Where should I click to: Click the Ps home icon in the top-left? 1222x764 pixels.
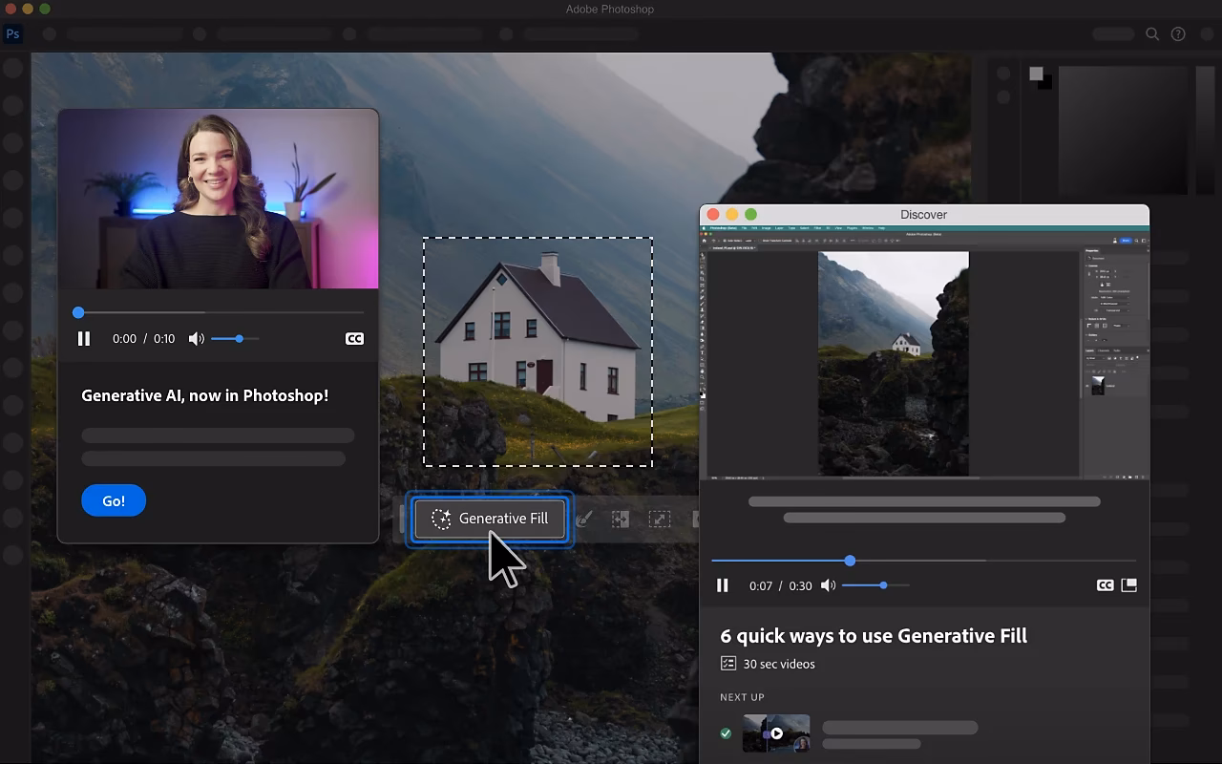click(x=13, y=33)
